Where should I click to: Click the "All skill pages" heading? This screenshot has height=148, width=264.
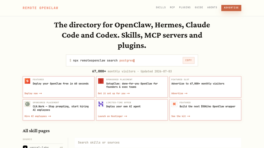(36, 131)
